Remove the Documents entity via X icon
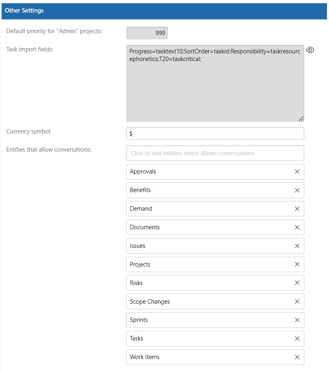 click(297, 227)
